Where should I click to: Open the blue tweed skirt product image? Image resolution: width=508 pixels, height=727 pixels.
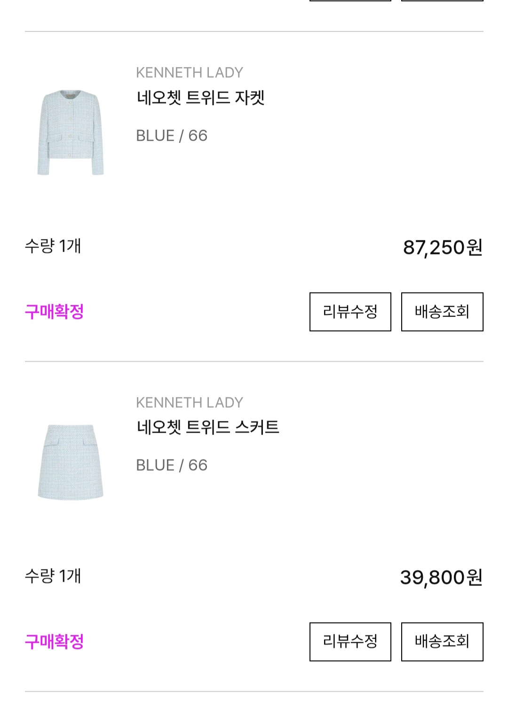pos(71,462)
